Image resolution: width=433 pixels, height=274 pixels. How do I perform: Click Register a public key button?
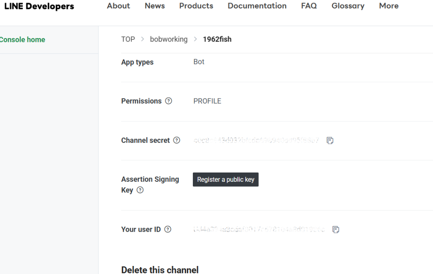(226, 180)
